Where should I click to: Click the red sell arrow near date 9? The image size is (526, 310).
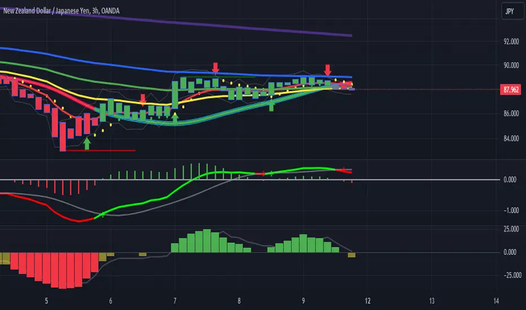328,70
